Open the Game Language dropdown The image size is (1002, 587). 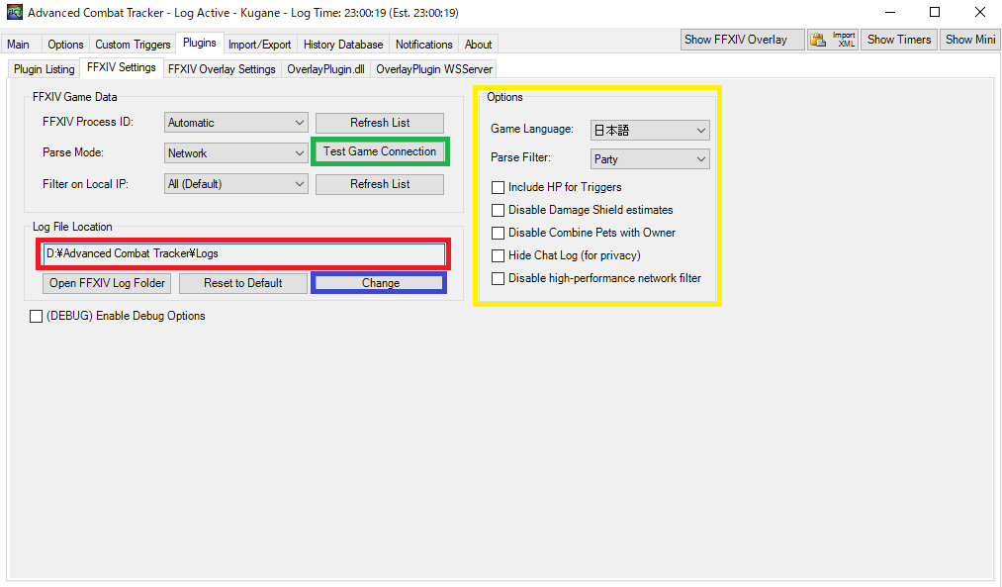[649, 131]
